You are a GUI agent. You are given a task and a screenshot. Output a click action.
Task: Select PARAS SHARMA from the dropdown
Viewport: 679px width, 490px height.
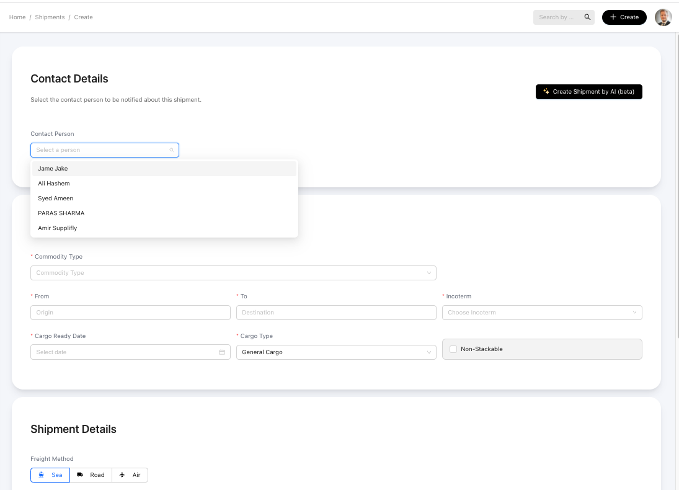click(61, 213)
